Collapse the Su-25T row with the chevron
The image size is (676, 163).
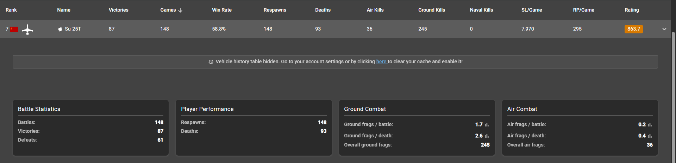click(x=664, y=29)
